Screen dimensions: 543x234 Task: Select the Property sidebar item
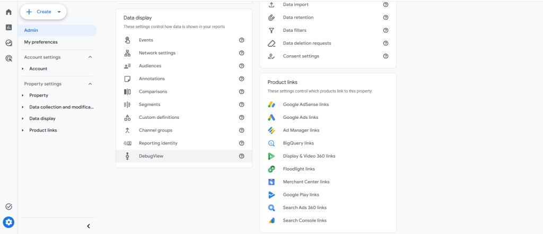pos(38,96)
